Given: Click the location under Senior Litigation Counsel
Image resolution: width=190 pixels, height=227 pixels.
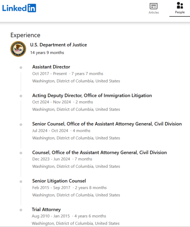Looking at the screenshot, I should click(x=76, y=195).
